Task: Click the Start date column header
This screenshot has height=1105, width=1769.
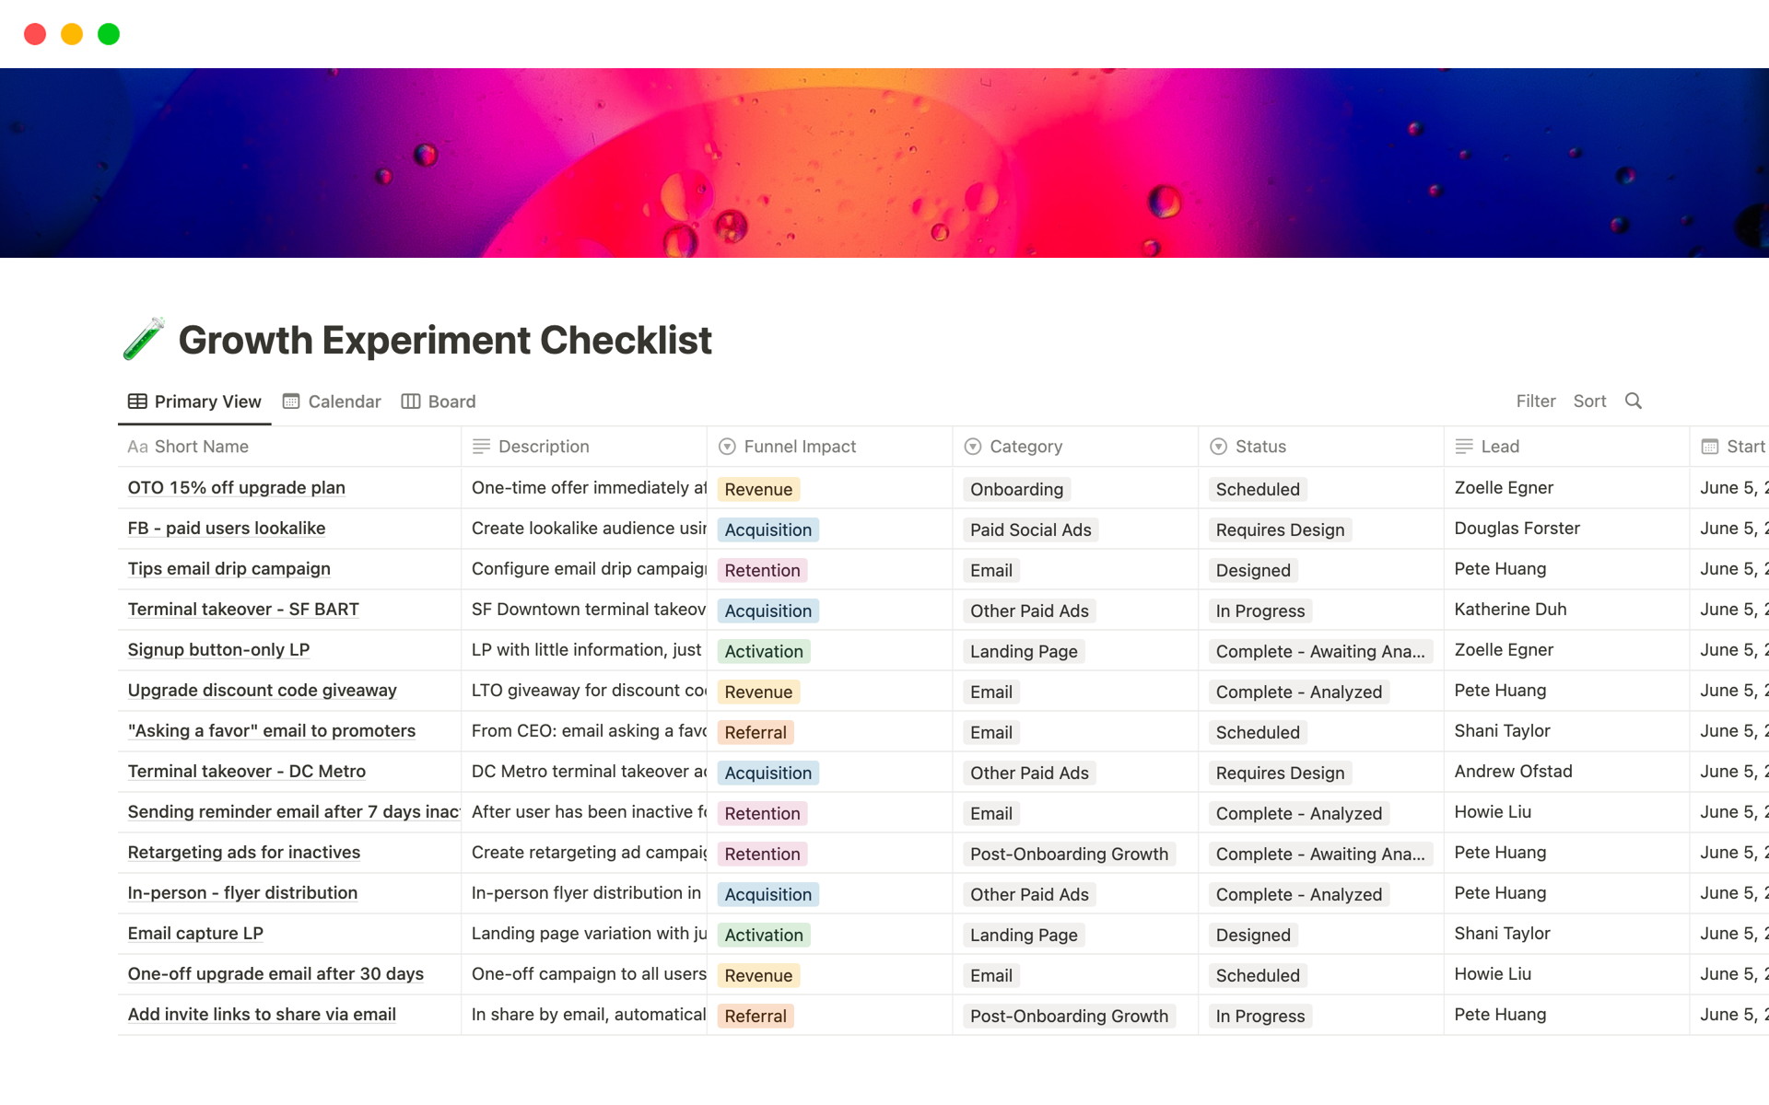Action: click(x=1735, y=447)
